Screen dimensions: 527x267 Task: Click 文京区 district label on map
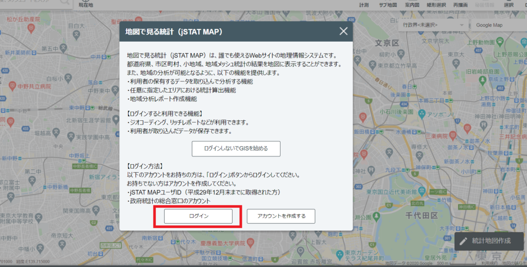point(387,43)
